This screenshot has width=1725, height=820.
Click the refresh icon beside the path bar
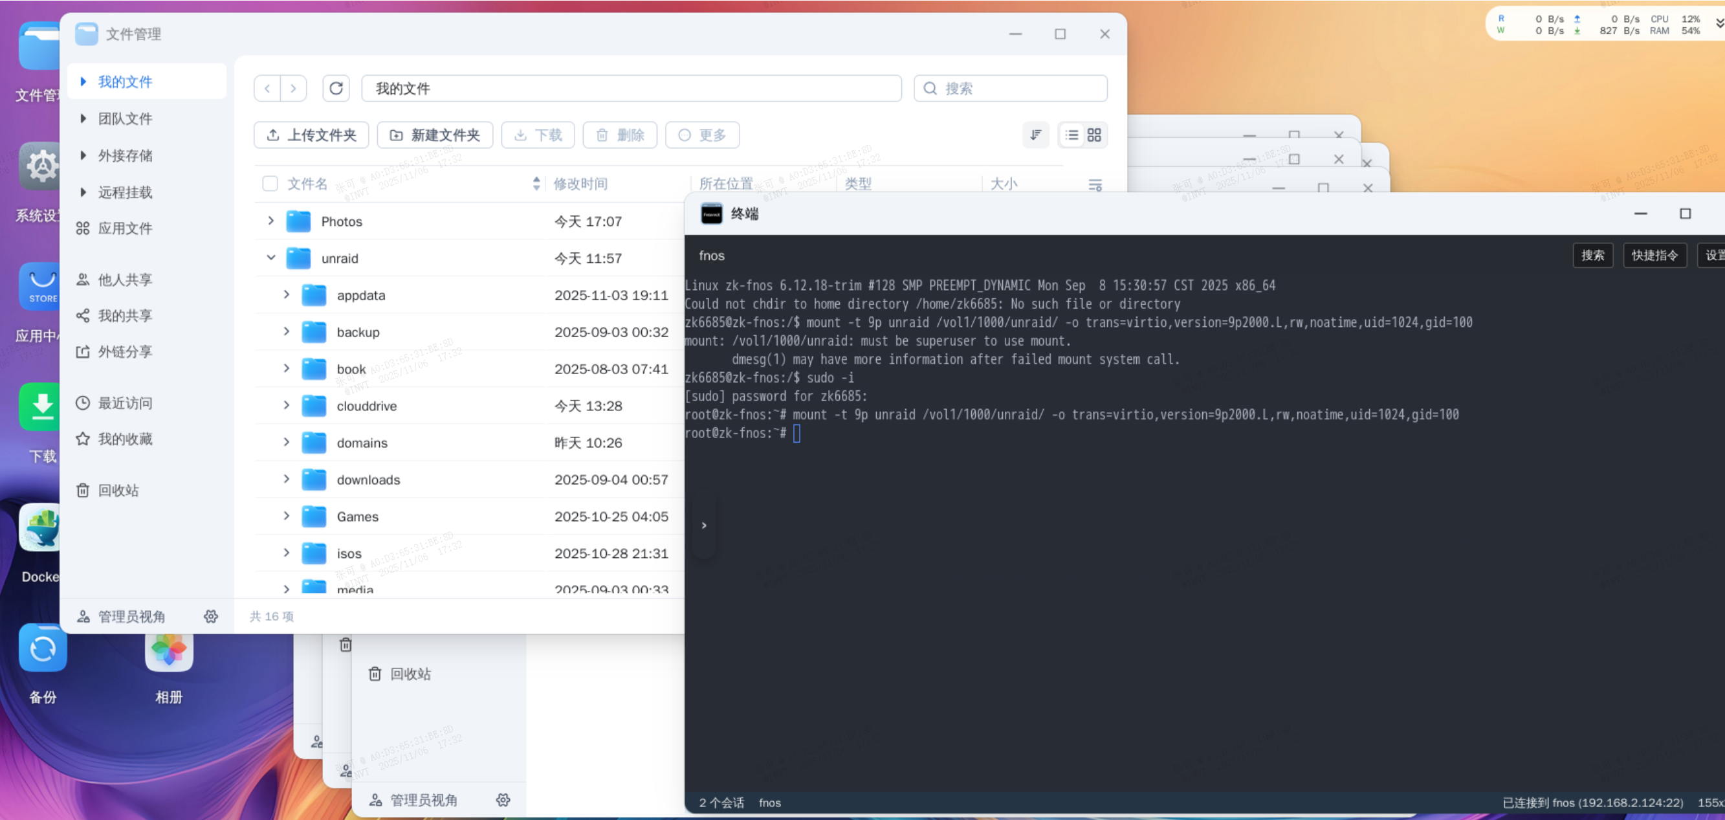pos(336,89)
